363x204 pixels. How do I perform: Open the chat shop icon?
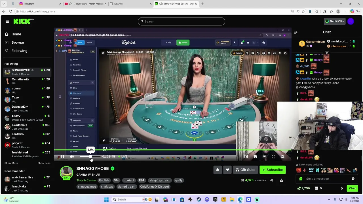pyautogui.click(x=316, y=188)
